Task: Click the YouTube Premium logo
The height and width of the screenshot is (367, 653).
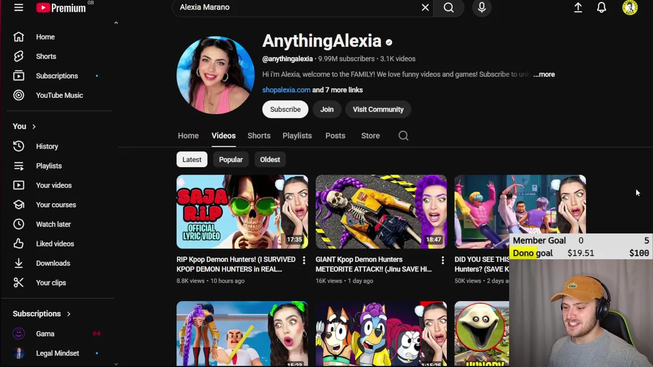Action: (61, 8)
